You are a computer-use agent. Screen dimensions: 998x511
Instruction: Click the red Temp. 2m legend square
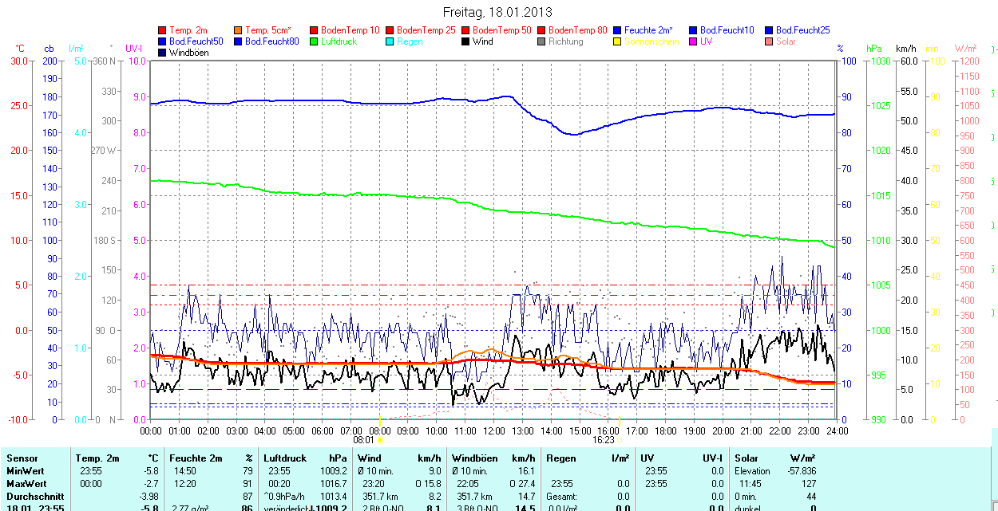pos(163,30)
